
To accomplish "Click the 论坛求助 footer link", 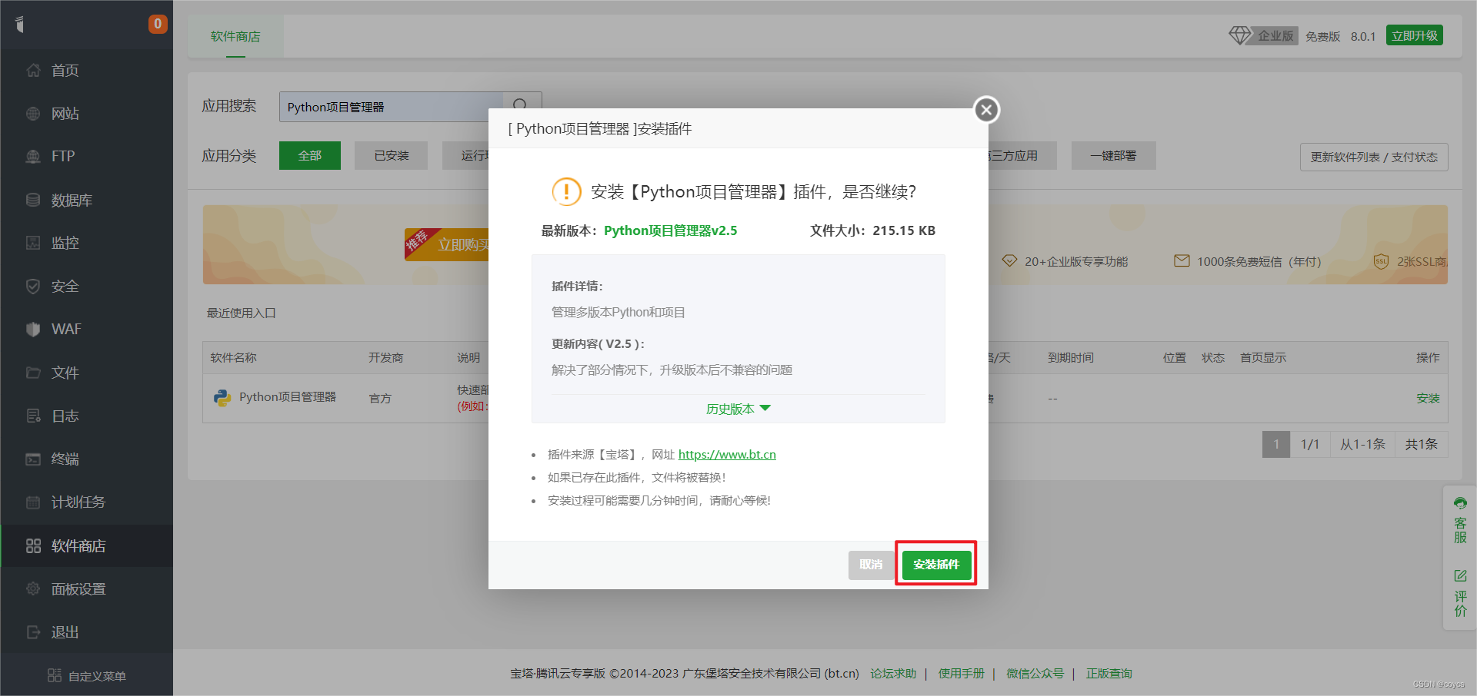I will point(893,674).
